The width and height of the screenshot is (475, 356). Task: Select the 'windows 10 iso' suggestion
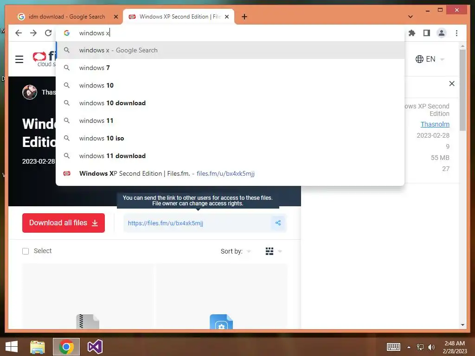pyautogui.click(x=230, y=138)
